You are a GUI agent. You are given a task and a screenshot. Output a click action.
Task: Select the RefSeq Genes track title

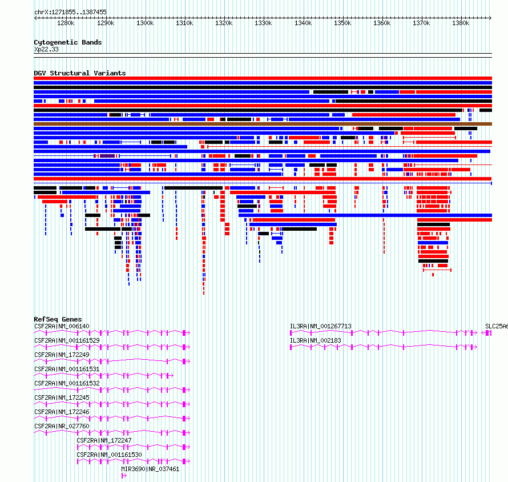58,319
